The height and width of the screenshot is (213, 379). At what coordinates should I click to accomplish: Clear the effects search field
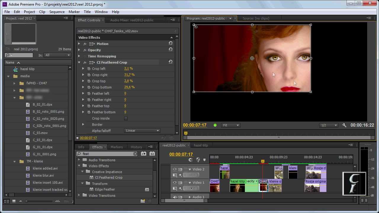coord(135,154)
